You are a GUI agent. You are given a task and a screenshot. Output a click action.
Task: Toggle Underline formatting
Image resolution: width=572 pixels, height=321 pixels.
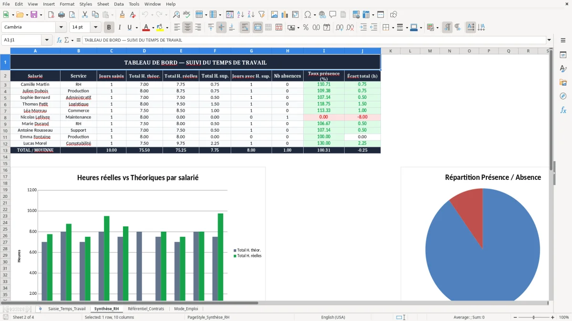(x=130, y=28)
